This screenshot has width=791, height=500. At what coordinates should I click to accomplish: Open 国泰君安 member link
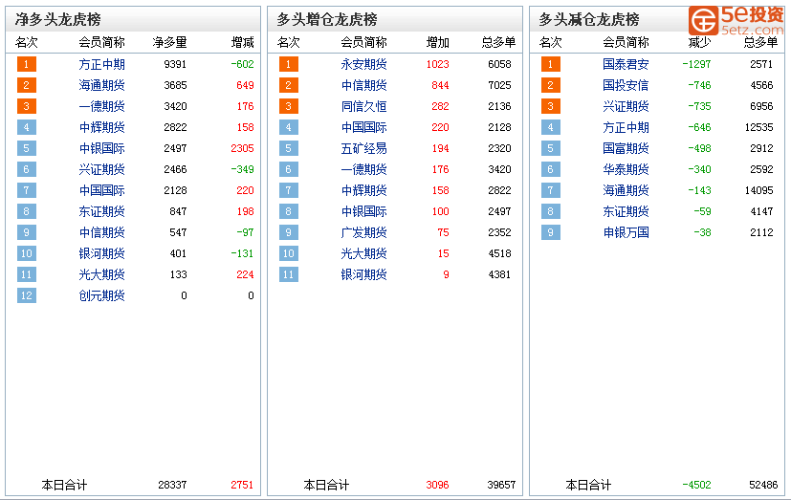pyautogui.click(x=626, y=64)
